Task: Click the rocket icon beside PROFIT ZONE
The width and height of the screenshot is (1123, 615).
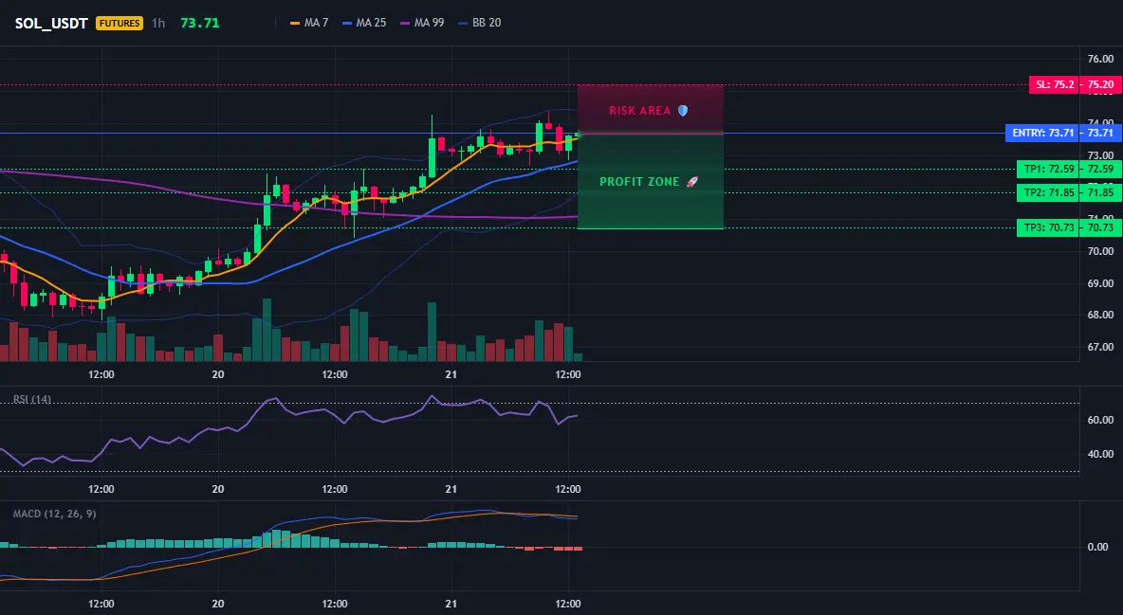Action: pos(691,182)
